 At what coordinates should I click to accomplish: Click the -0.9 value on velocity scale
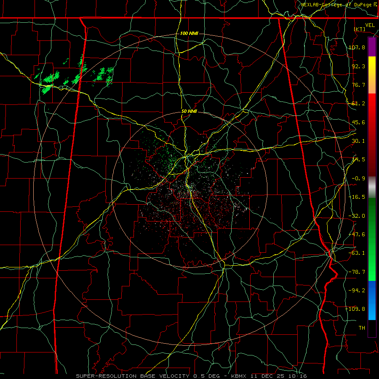tap(358, 179)
